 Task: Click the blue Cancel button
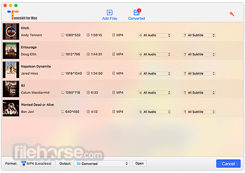point(228,164)
